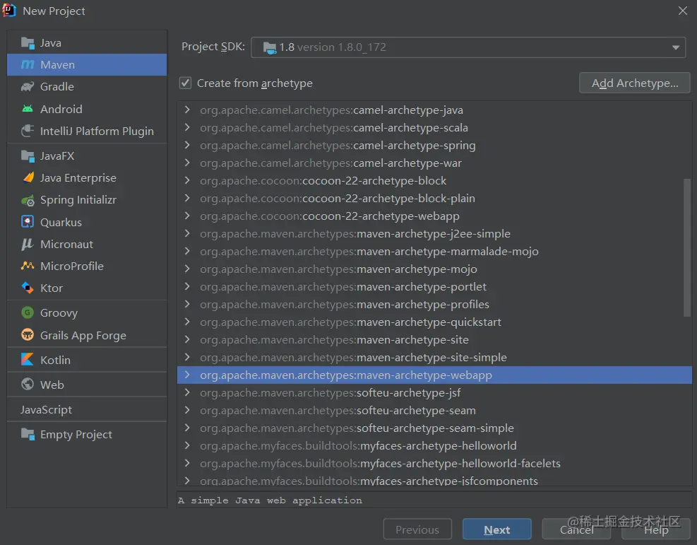
Task: Expand the camel-archetype-java node
Action: [187, 110]
